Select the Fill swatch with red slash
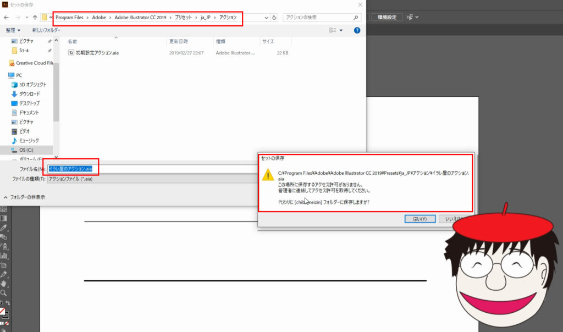This screenshot has height=332, width=563. (x=2, y=311)
